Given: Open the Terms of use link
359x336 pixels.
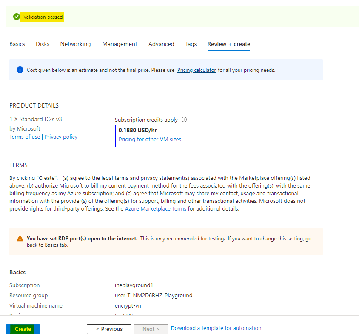Looking at the screenshot, I should pyautogui.click(x=25, y=137).
